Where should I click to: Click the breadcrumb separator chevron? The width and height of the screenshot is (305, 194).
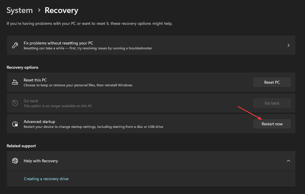(x=39, y=10)
